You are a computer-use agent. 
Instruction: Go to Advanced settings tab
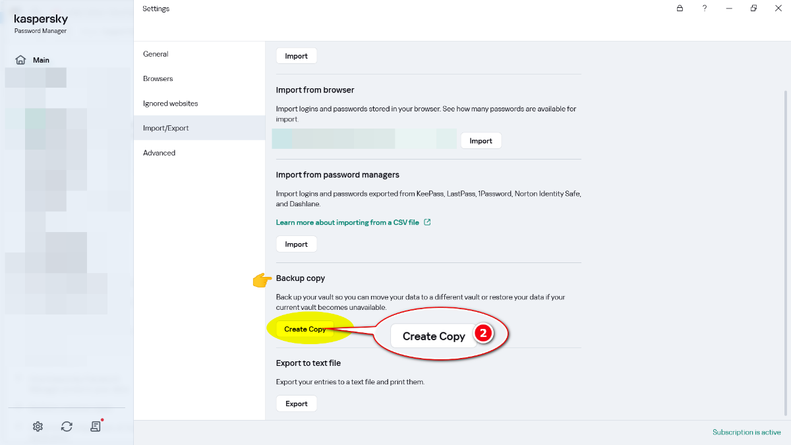(160, 153)
